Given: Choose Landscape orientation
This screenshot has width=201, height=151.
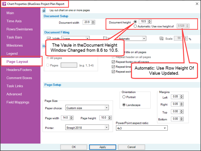Looking at the screenshot, I should pyautogui.click(x=124, y=105).
